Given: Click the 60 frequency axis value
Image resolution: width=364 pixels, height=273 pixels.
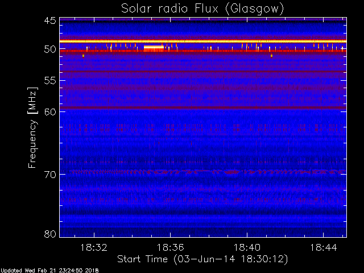Looking at the screenshot, I should (50, 112).
